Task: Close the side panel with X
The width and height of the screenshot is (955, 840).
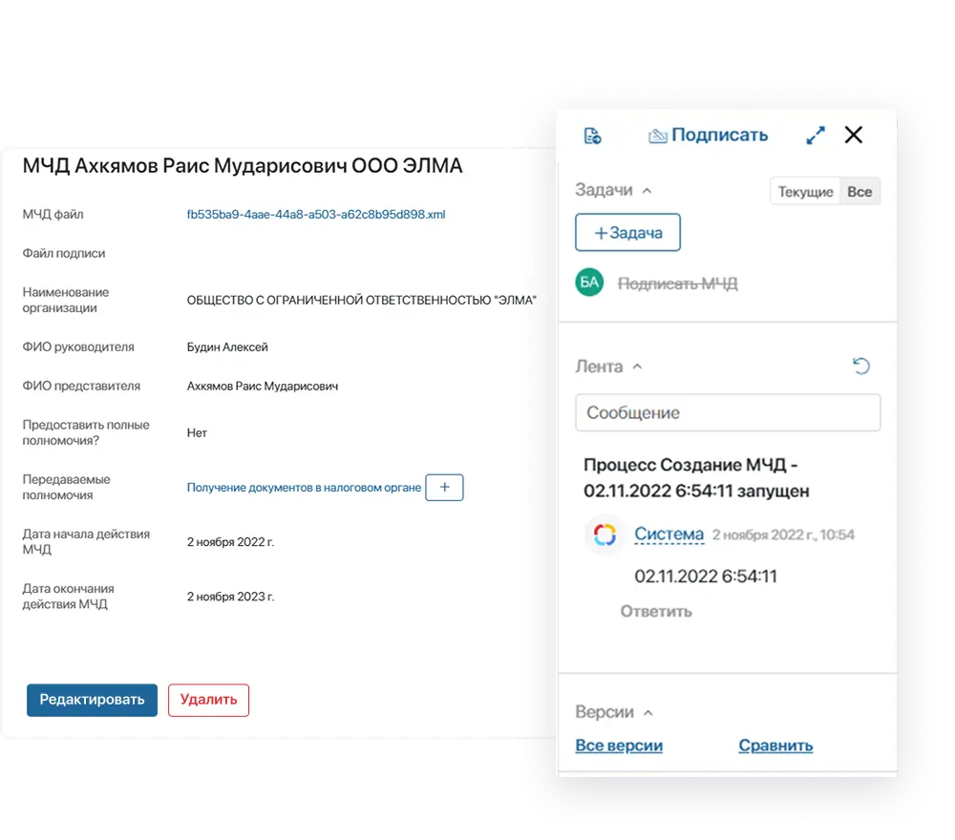Action: 853,136
